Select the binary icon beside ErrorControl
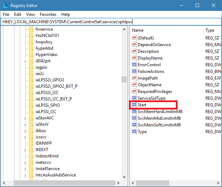 pyautogui.click(x=134, y=64)
